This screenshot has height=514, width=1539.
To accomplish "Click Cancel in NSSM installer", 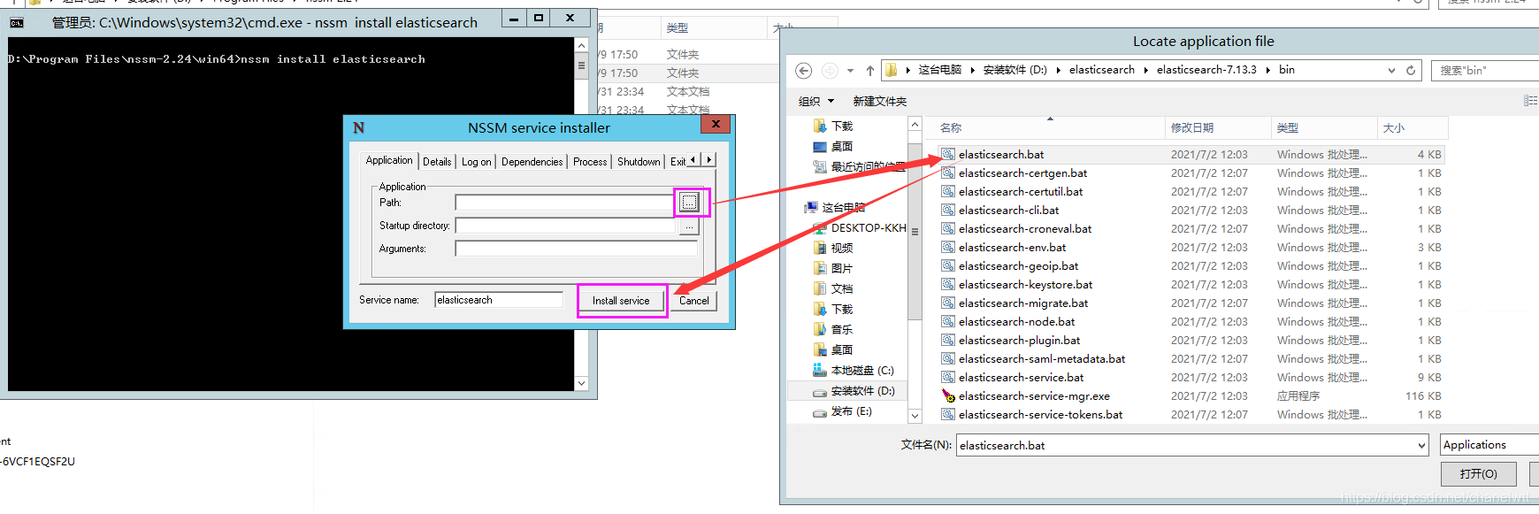I will (x=694, y=301).
